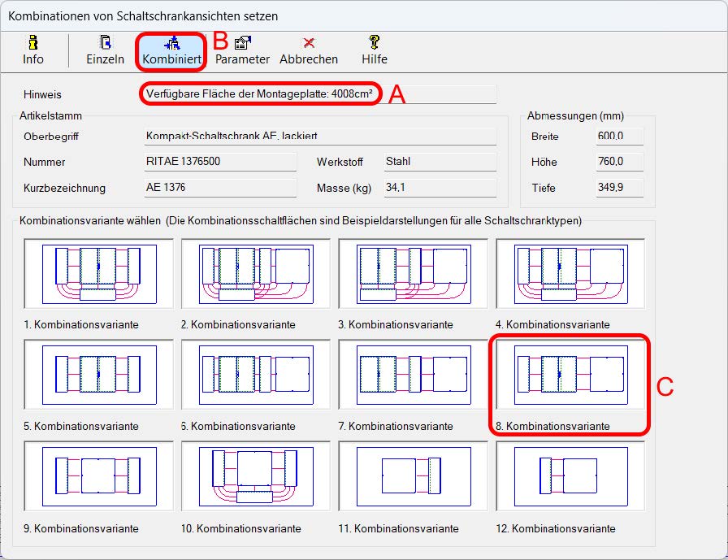
Task: Select the Einzeln toolbar button
Action: pyautogui.click(x=105, y=50)
